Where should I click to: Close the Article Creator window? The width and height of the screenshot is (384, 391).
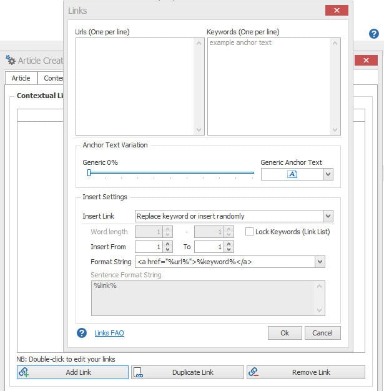(x=366, y=60)
